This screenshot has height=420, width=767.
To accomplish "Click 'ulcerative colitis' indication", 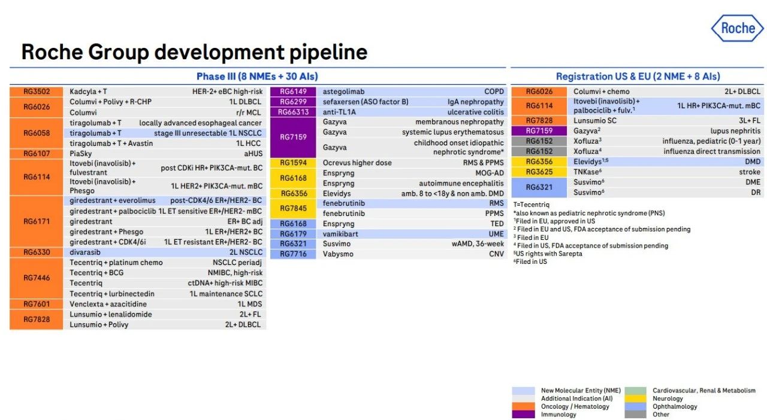I will [476, 112].
